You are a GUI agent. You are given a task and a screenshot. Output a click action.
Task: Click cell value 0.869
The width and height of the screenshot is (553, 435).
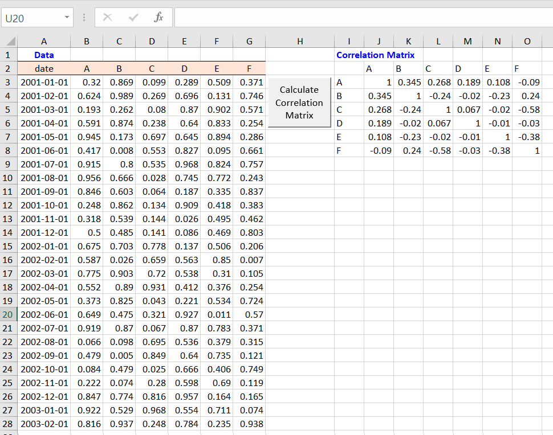[119, 83]
